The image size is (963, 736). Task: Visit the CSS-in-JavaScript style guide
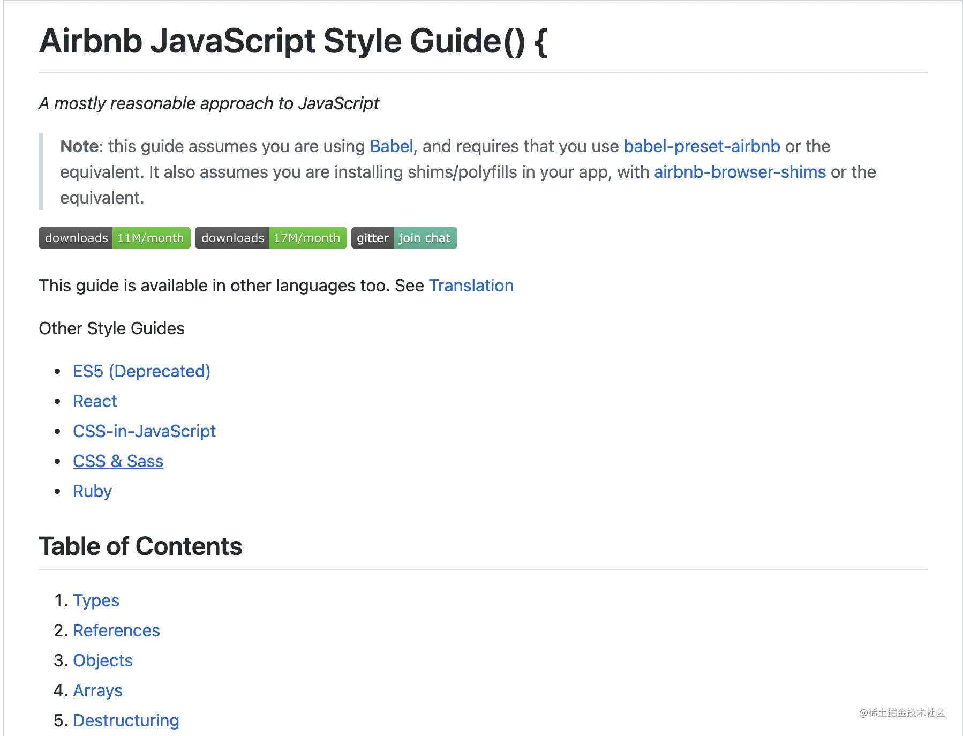point(144,431)
